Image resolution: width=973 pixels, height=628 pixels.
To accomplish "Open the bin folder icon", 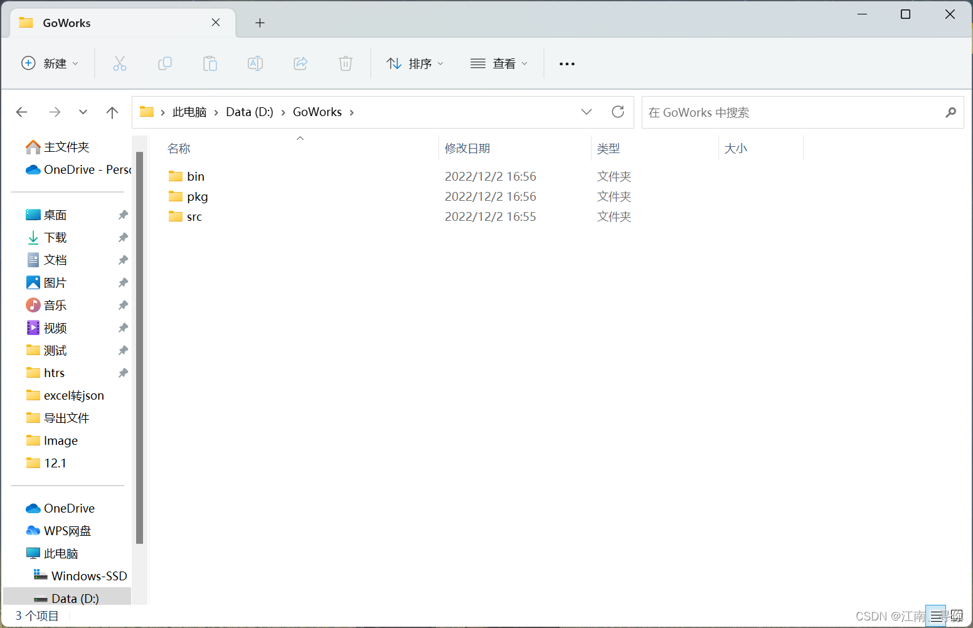I will click(176, 176).
